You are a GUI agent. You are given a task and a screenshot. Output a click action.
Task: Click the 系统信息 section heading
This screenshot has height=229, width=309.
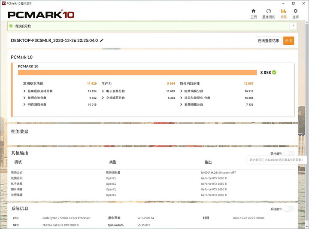coord(20,208)
